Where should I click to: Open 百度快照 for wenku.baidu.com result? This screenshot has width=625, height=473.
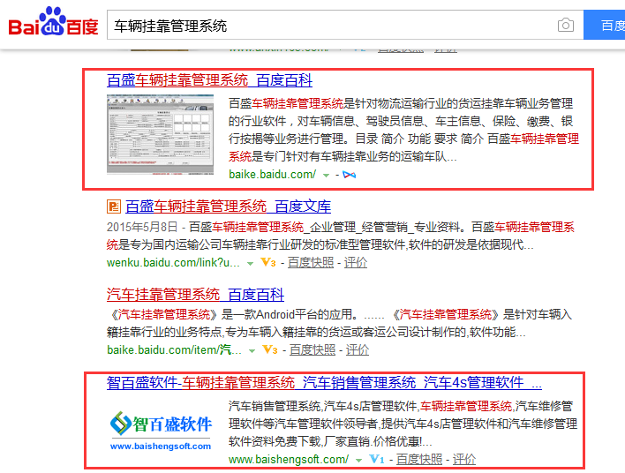point(311,263)
